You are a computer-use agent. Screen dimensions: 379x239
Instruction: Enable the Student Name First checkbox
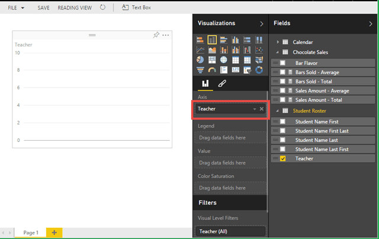click(282, 121)
